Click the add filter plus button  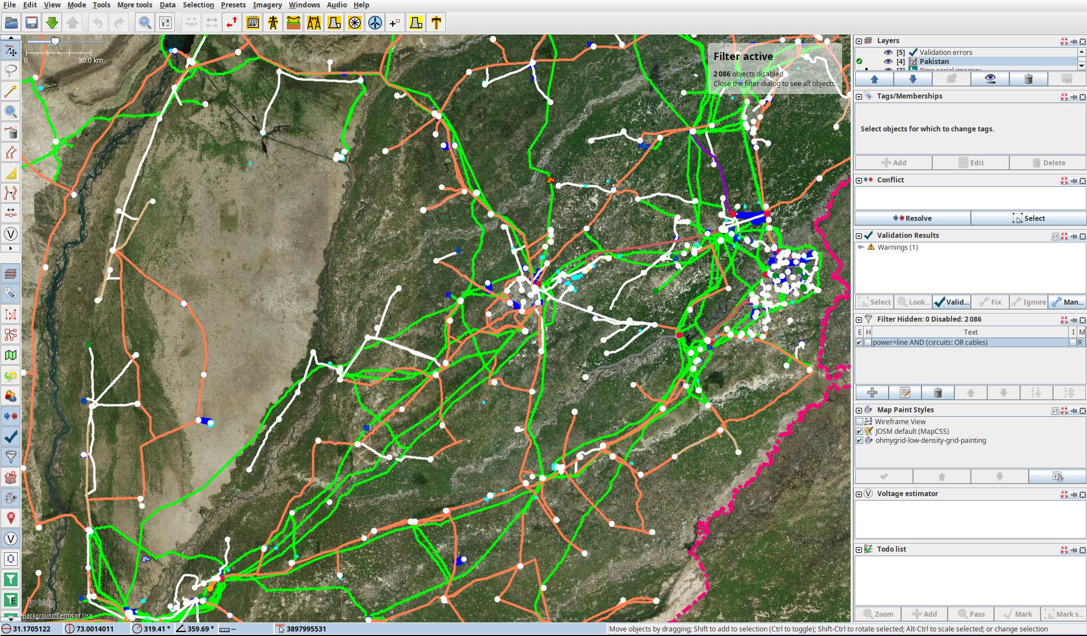point(872,392)
